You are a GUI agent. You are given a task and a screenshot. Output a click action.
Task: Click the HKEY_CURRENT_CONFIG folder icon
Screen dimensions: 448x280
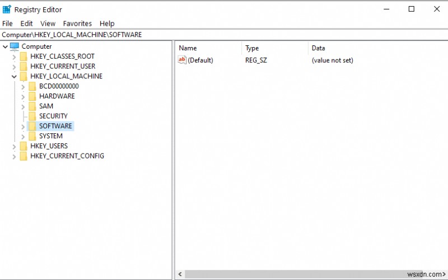(x=24, y=156)
